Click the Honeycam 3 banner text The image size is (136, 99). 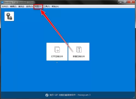tap(70, 95)
